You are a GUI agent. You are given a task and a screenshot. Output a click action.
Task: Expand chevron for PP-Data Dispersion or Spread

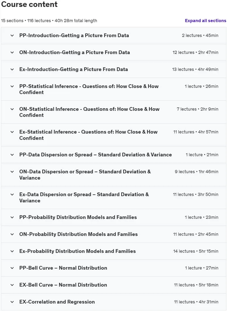(12, 155)
